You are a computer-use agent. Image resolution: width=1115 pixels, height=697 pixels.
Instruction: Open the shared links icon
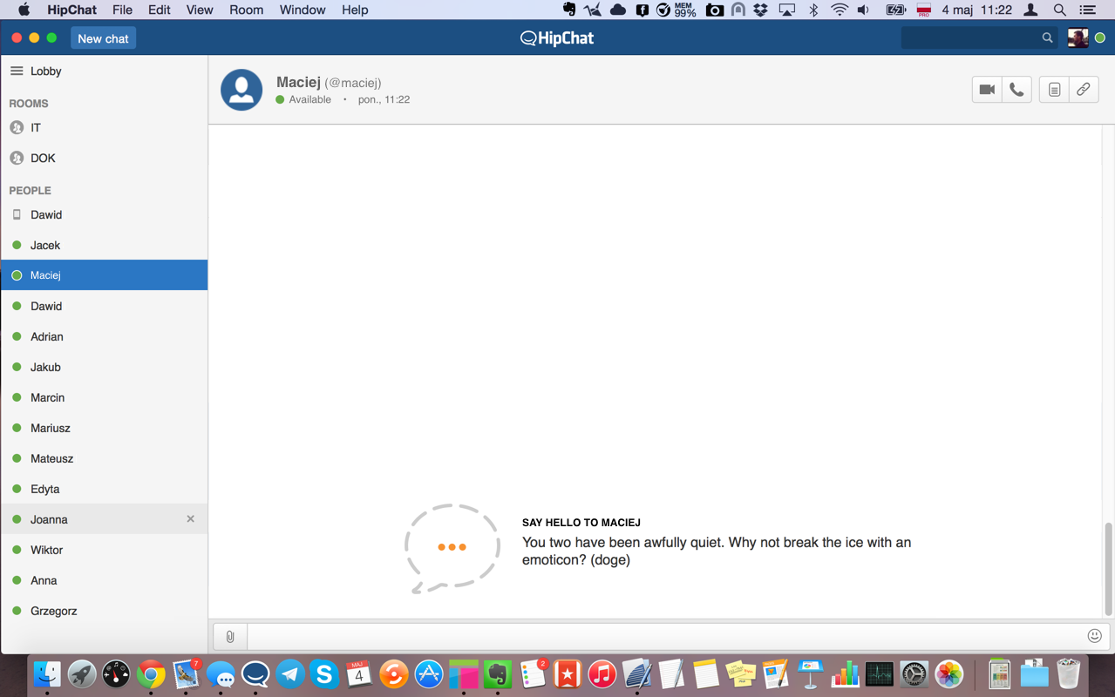point(1084,90)
